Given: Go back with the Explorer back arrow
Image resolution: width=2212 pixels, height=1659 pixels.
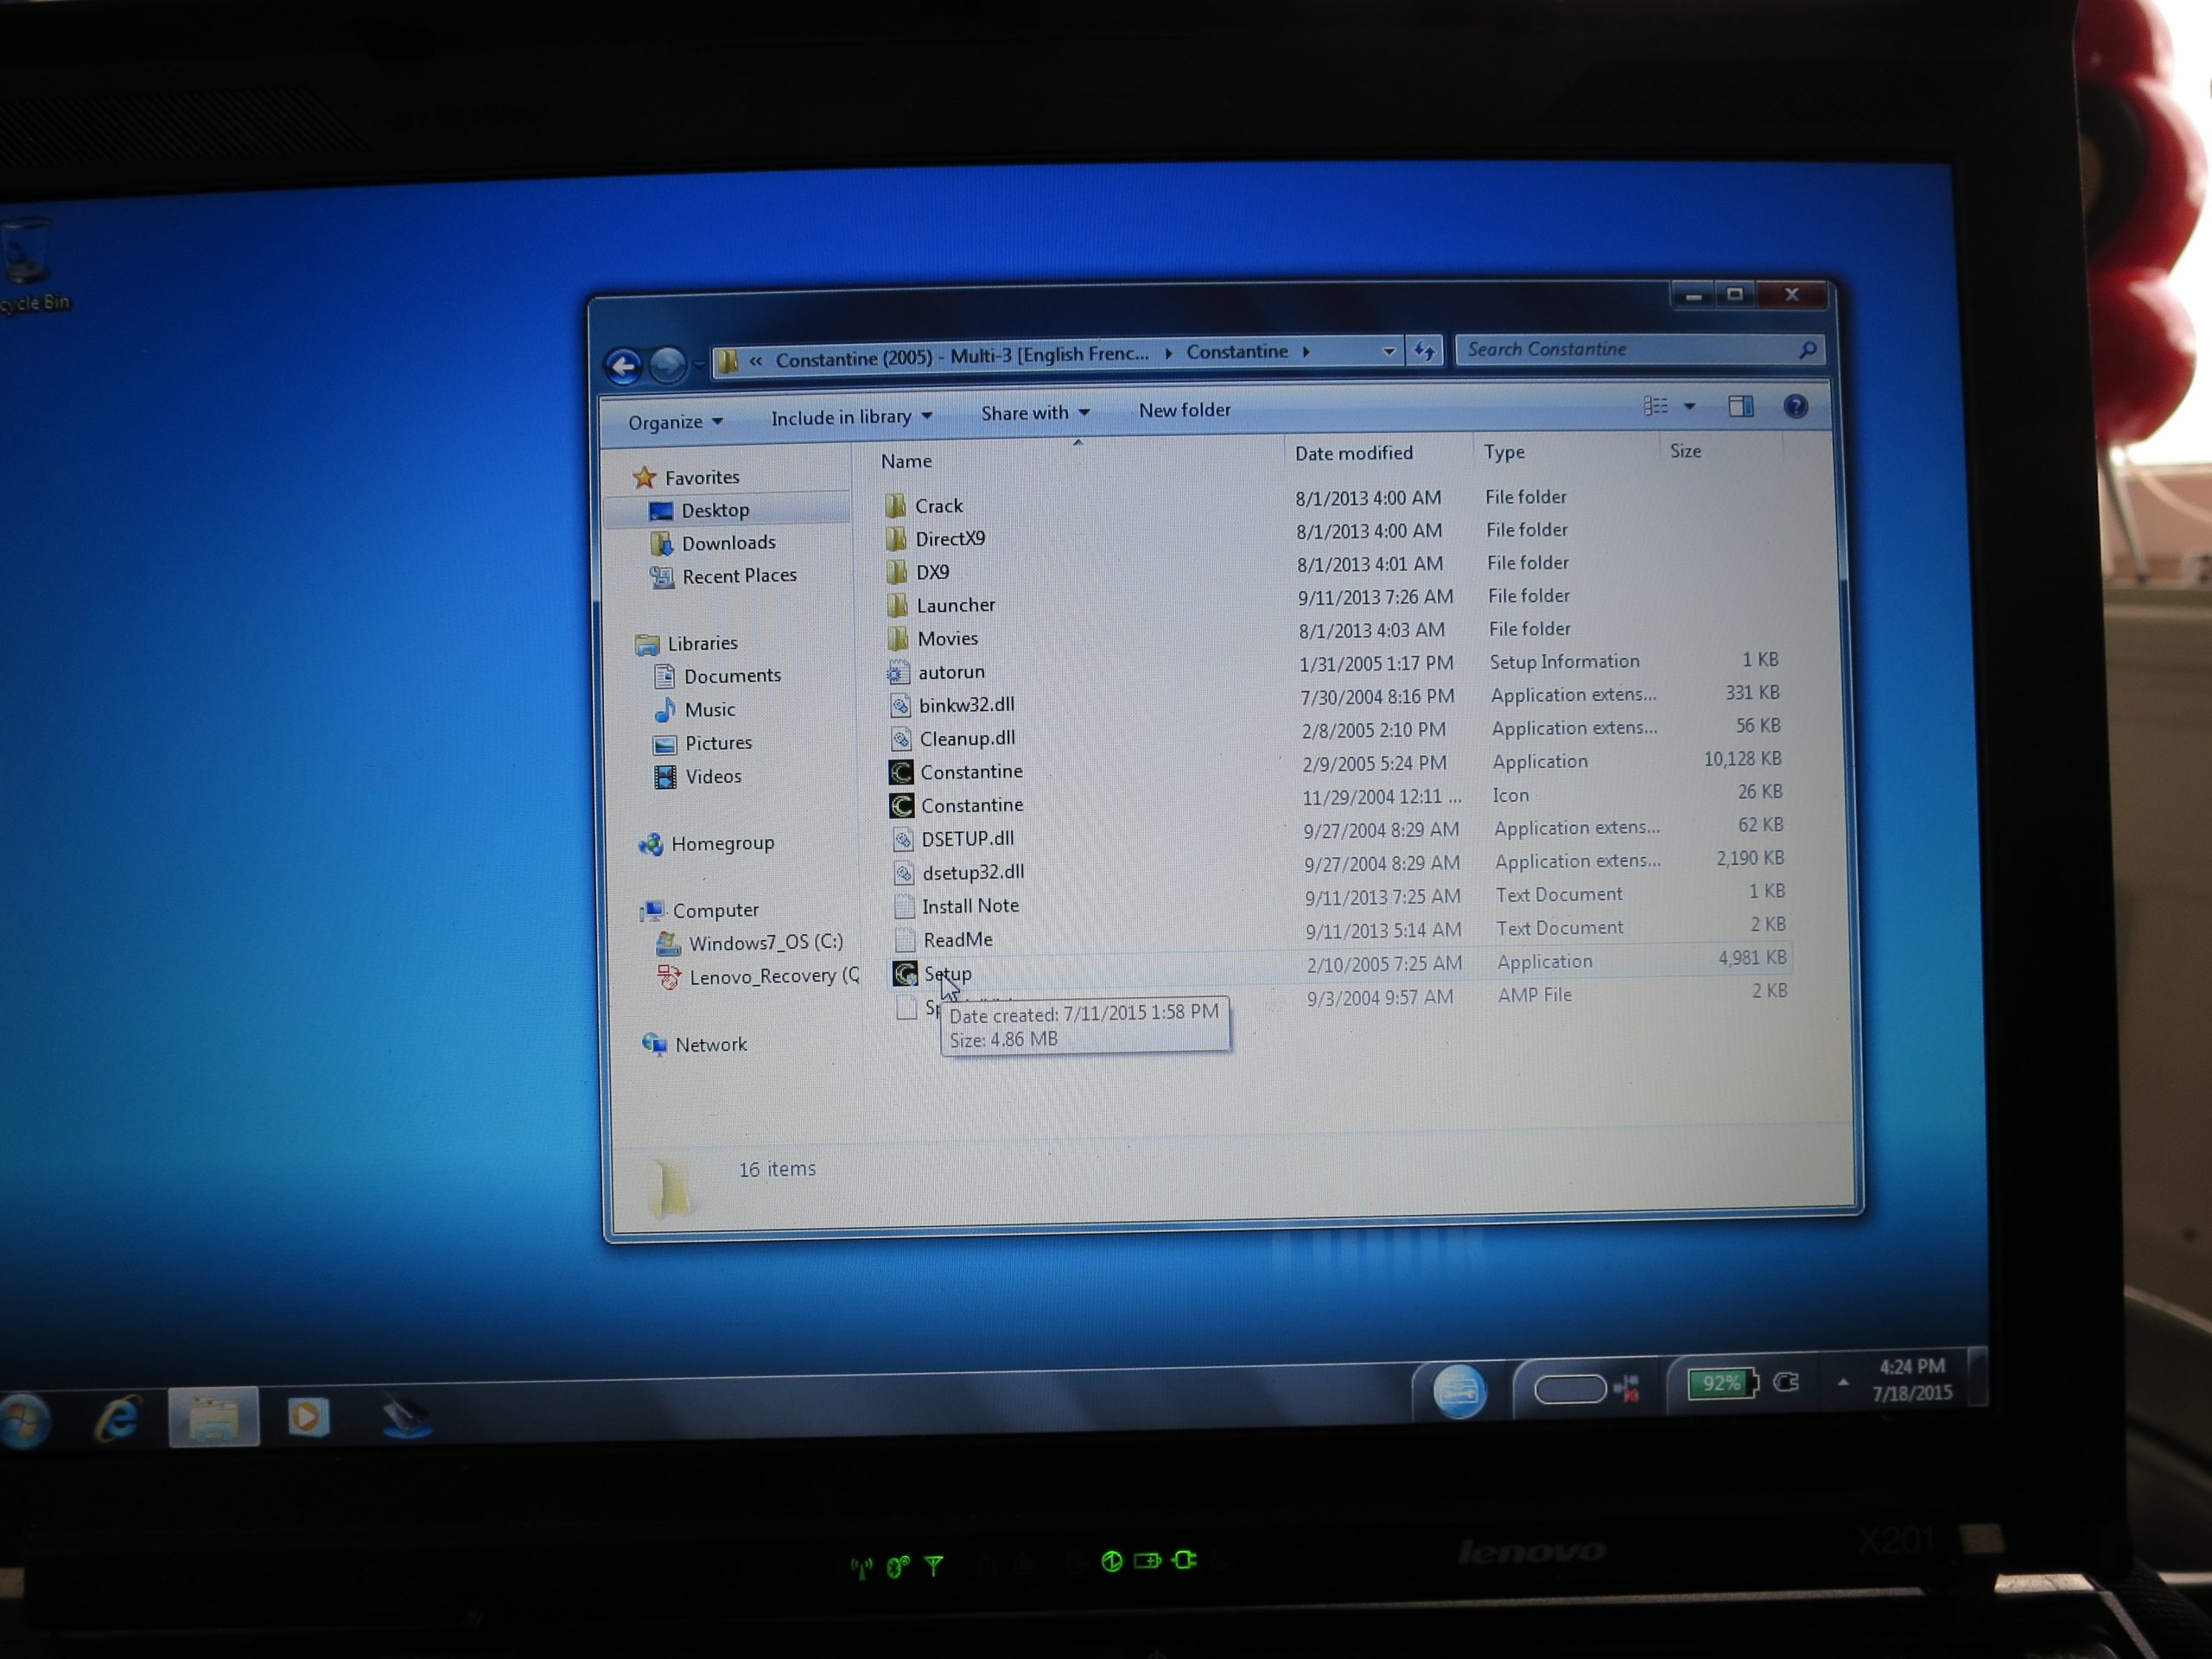Looking at the screenshot, I should [623, 366].
